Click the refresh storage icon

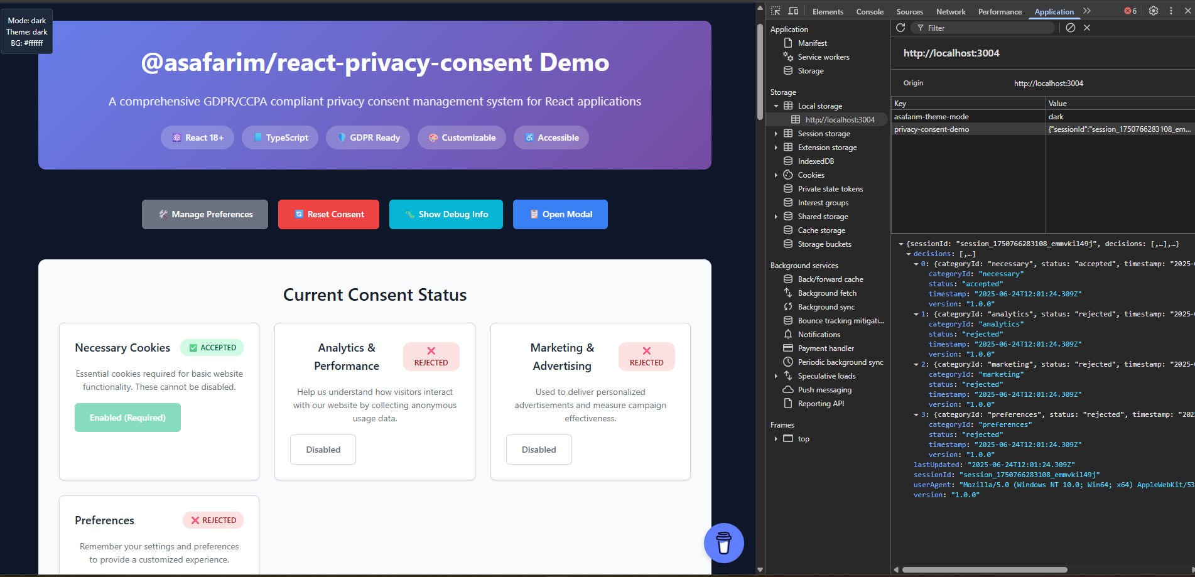coord(900,28)
